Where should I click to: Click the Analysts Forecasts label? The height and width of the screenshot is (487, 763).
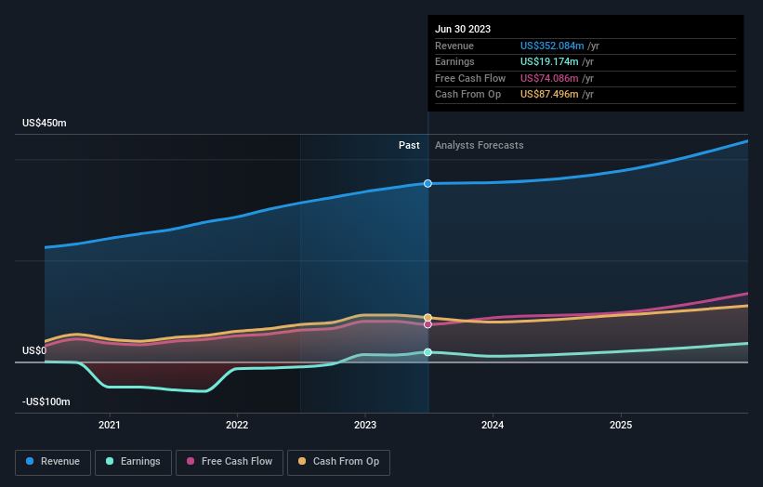[480, 146]
